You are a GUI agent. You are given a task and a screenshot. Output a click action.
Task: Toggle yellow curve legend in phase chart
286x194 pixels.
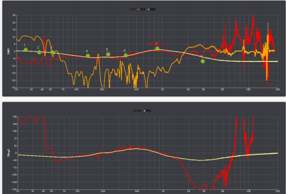[147, 111]
